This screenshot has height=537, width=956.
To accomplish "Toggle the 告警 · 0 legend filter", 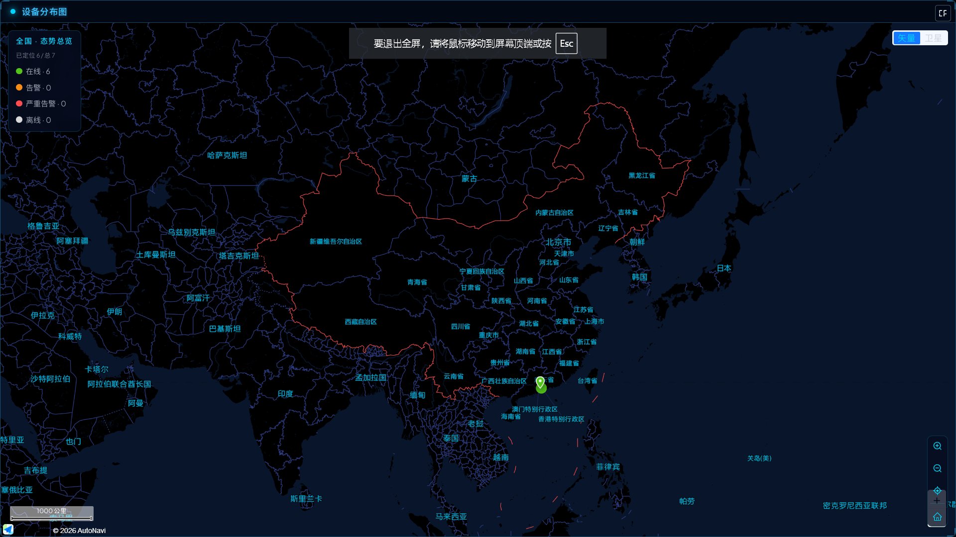I will click(x=33, y=88).
